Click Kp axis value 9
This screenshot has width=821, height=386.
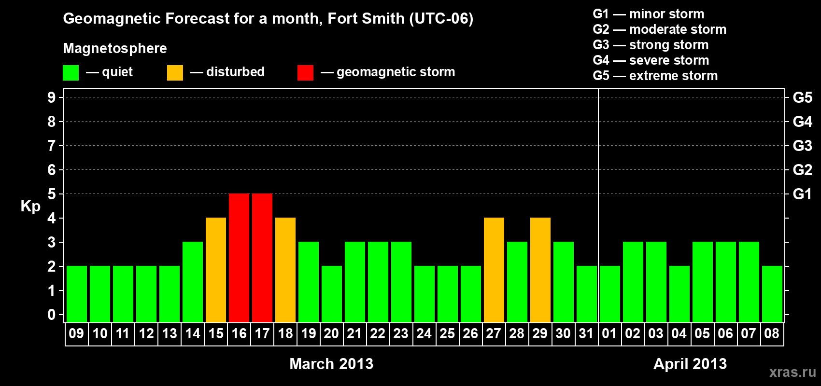click(x=52, y=97)
